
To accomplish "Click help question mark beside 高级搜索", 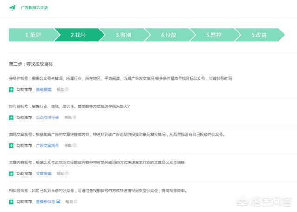I will coord(67,89).
